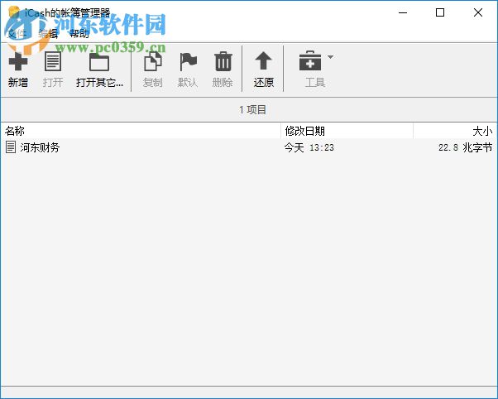Click the 新增 plus icon
Screen dimensions: 498x399
tap(18, 61)
